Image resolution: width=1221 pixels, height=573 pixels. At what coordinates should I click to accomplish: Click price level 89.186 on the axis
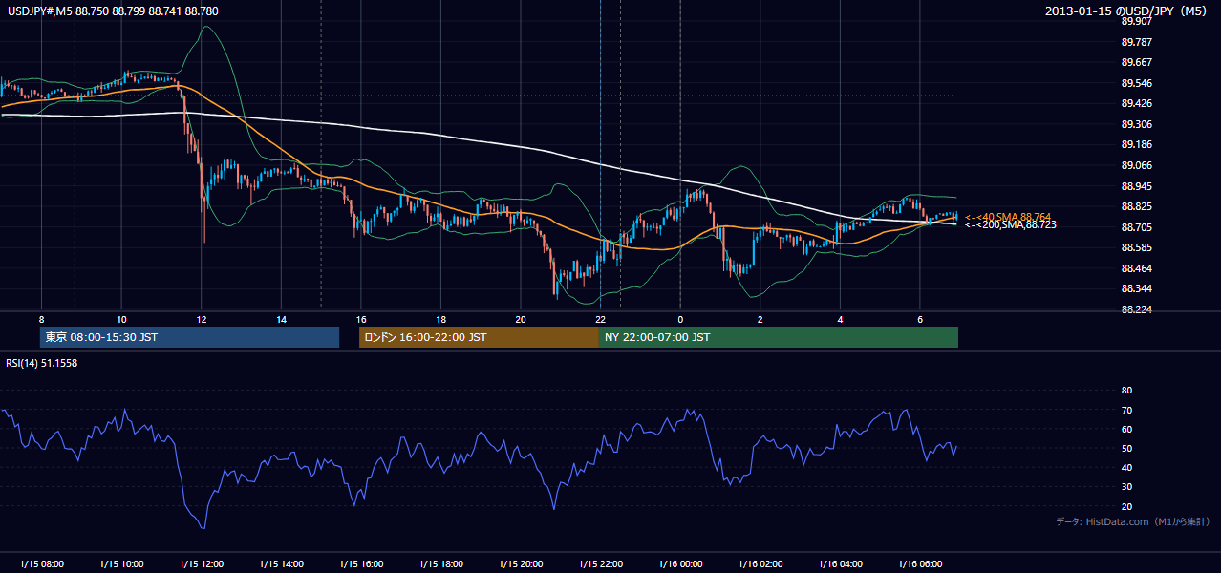click(1135, 144)
